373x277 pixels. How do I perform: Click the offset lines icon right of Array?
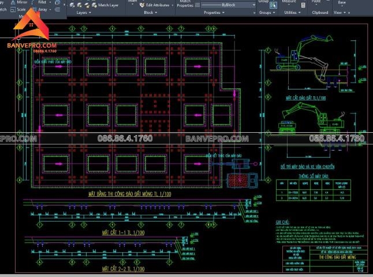[57, 9]
